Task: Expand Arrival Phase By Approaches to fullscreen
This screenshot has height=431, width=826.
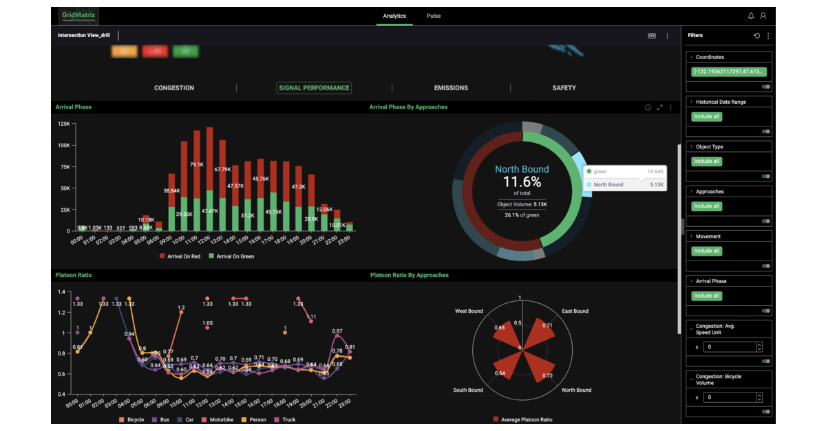Action: coord(659,107)
